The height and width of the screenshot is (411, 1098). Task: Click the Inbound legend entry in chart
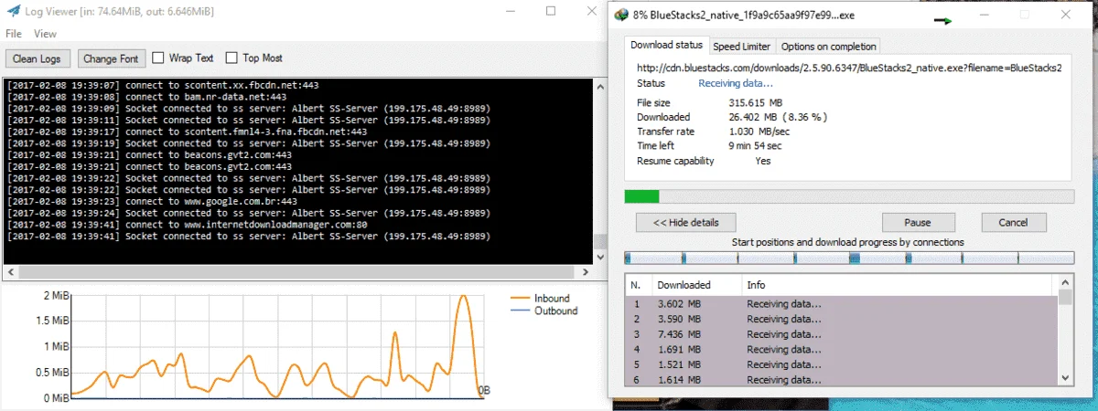[x=541, y=299]
